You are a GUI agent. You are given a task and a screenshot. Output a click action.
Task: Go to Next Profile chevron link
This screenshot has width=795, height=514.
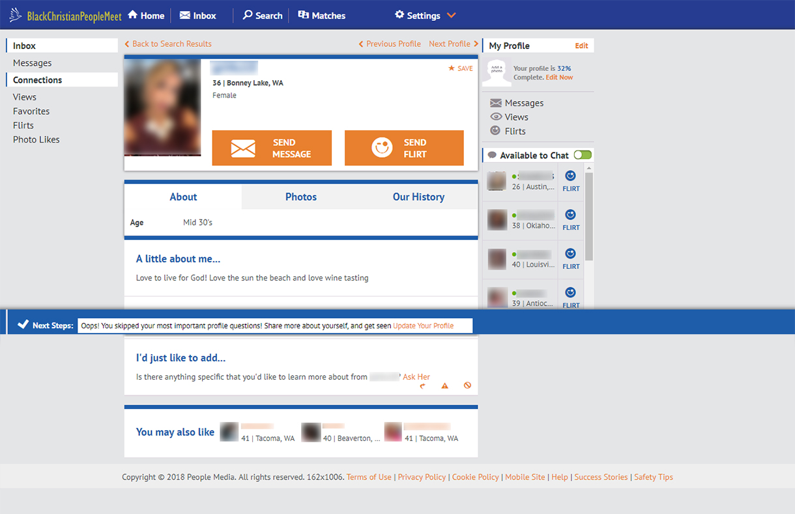[x=454, y=44]
